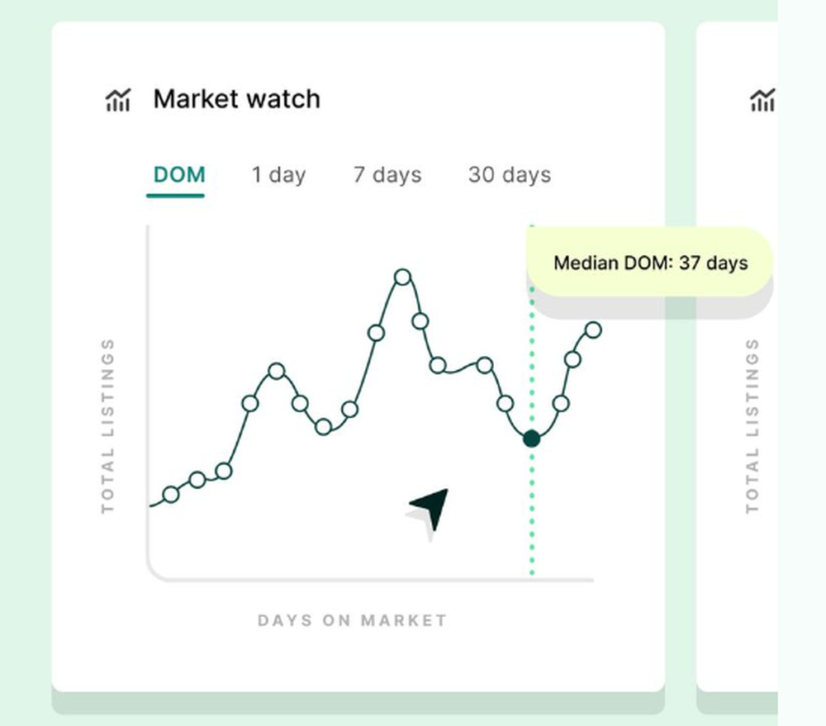
Task: Click the chart icon on second card
Action: [x=762, y=100]
